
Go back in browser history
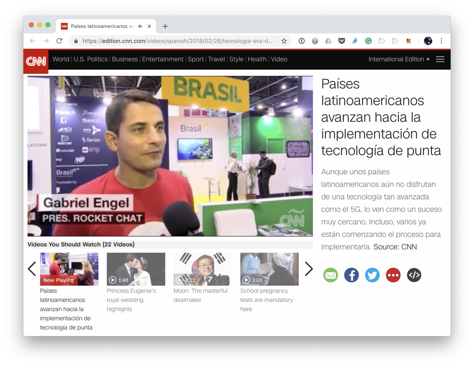tap(33, 41)
